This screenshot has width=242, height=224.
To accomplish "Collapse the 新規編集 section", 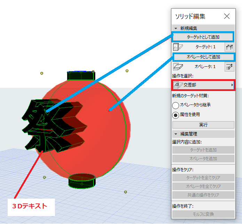I will click(176, 28).
